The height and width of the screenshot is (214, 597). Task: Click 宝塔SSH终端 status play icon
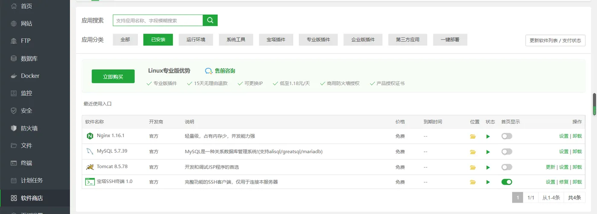point(488,182)
